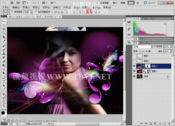175x126 pixels.
Task: Open the 图像(I) menu
Action: 26,8
